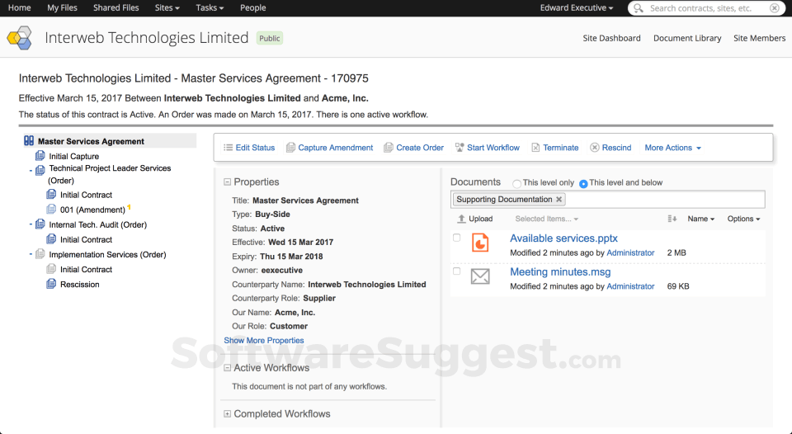792x434 pixels.
Task: Open the Sites menu in top bar
Action: pos(167,7)
